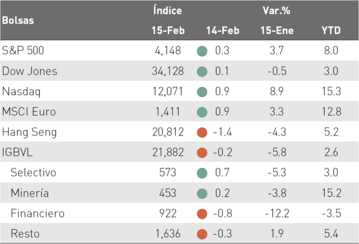
Task: Click the 14-Feb column header
Action: (223, 30)
